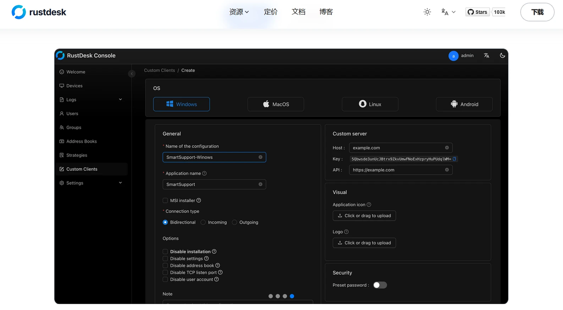563x310 pixels.
Task: Select the Windows OS button
Action: (x=181, y=104)
